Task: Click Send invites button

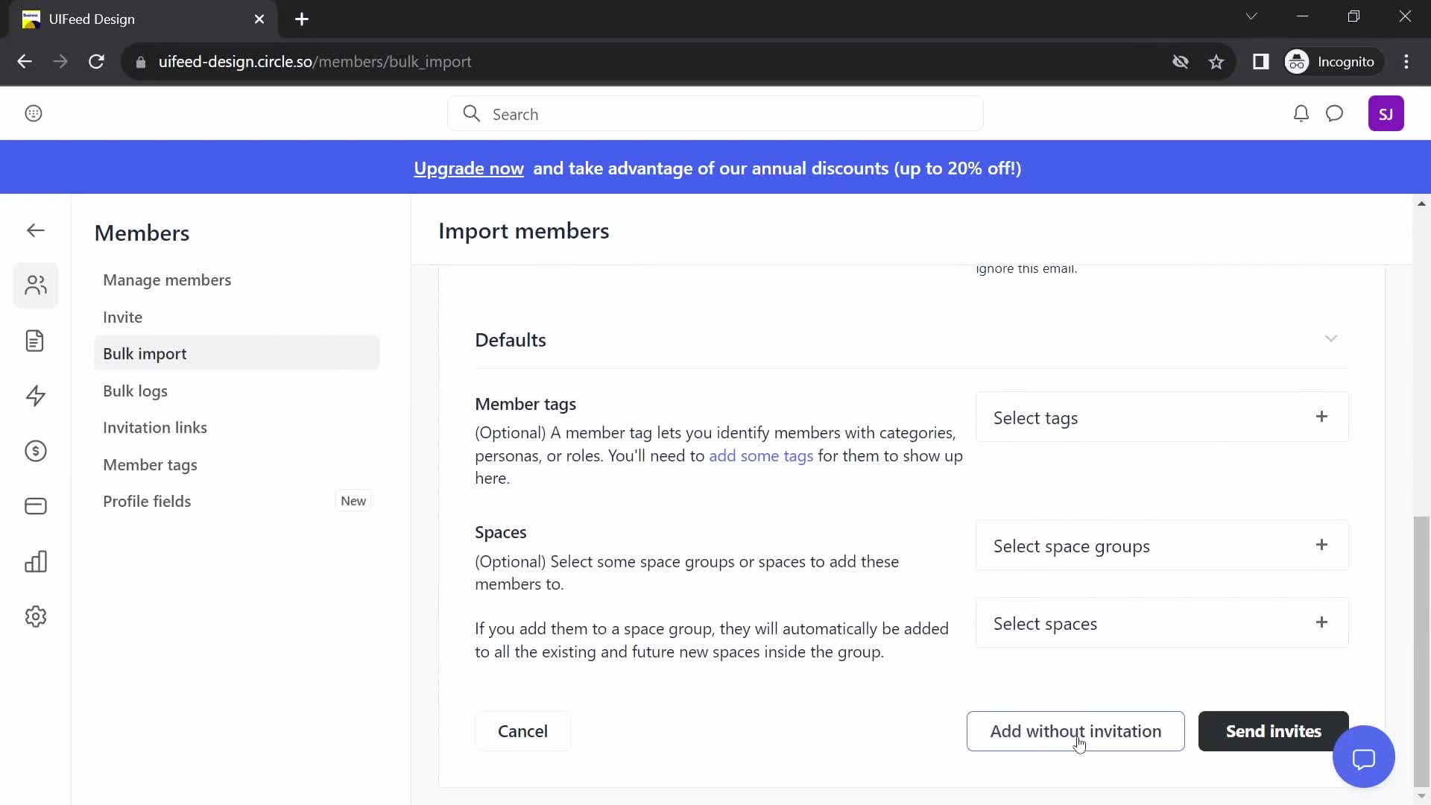Action: point(1274,731)
